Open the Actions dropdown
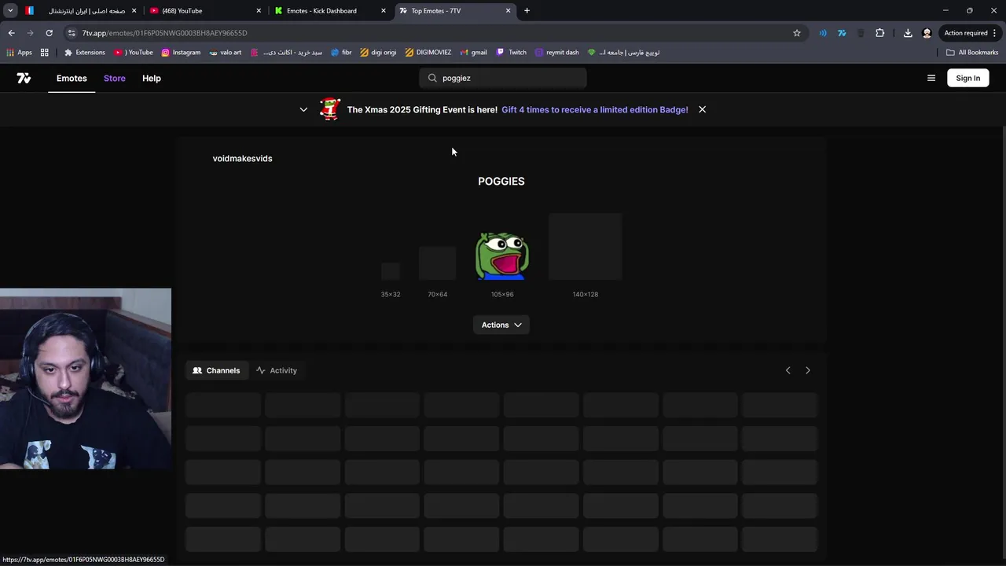 pyautogui.click(x=501, y=325)
